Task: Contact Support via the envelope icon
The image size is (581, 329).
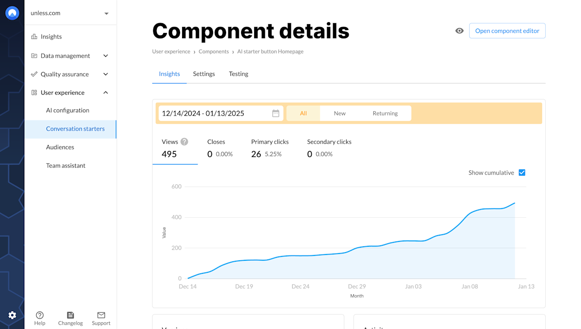Action: pos(101,318)
